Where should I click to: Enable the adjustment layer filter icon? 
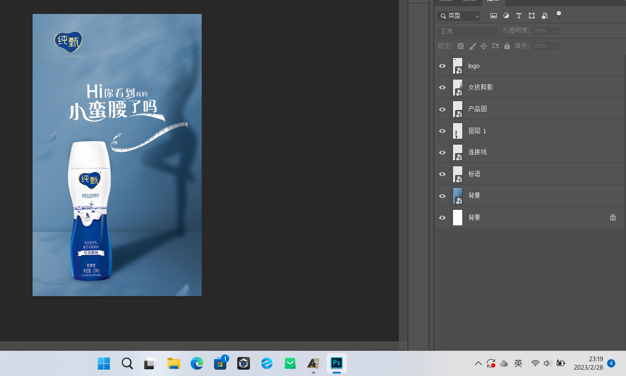pos(506,16)
